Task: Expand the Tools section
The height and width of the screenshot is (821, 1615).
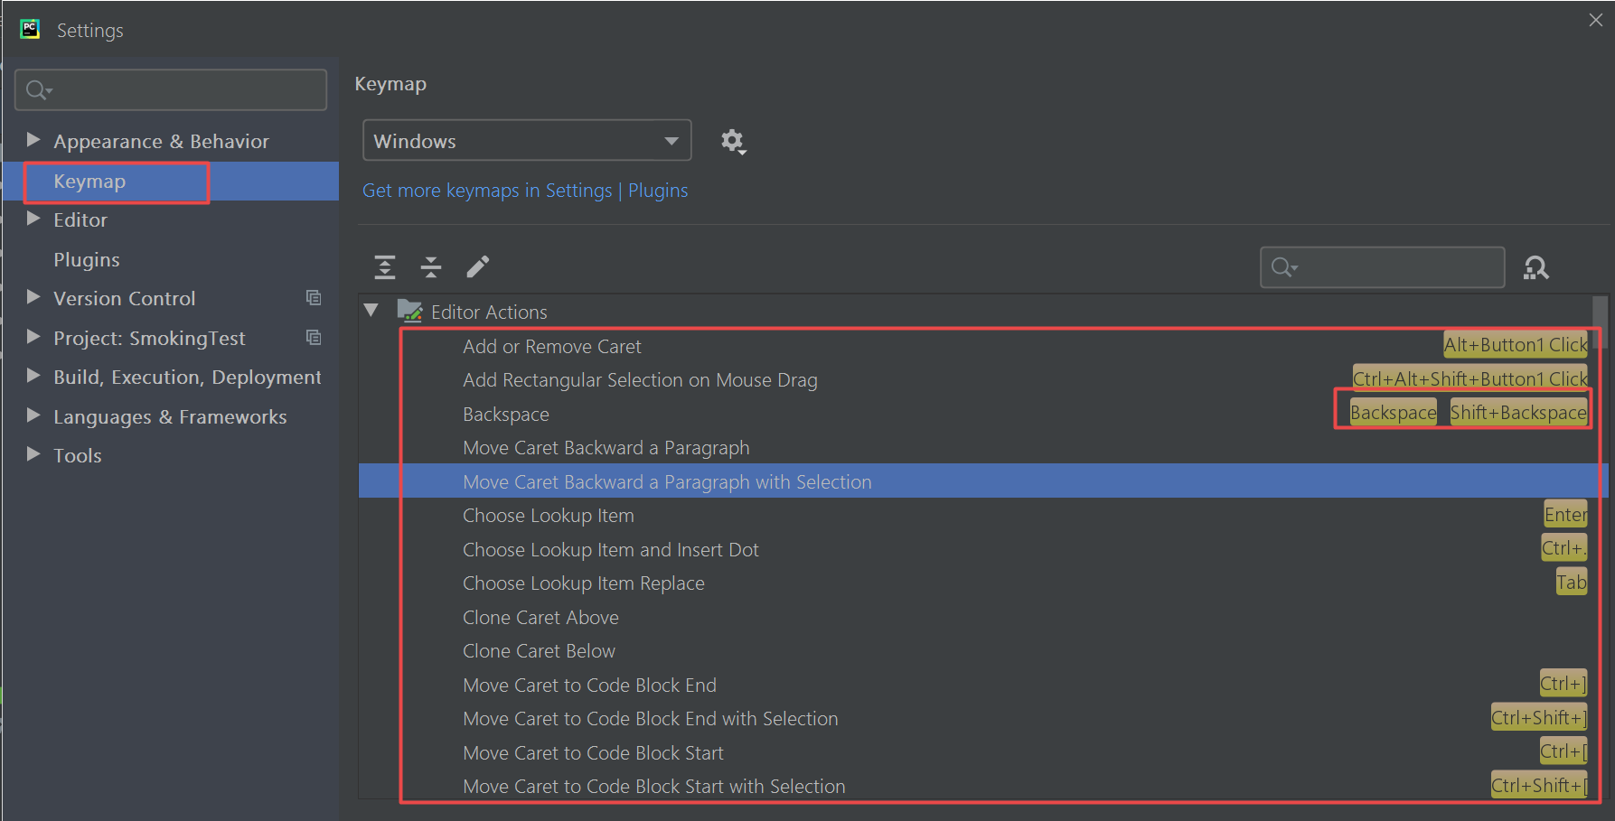Action: click(x=33, y=454)
